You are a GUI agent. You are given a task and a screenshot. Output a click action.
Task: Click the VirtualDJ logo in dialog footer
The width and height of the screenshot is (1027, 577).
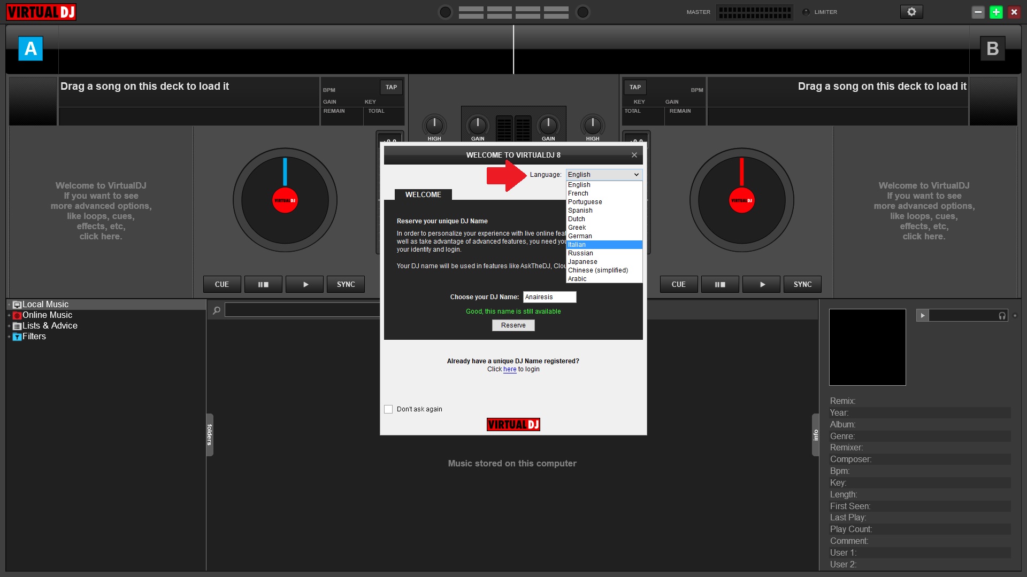[513, 424]
